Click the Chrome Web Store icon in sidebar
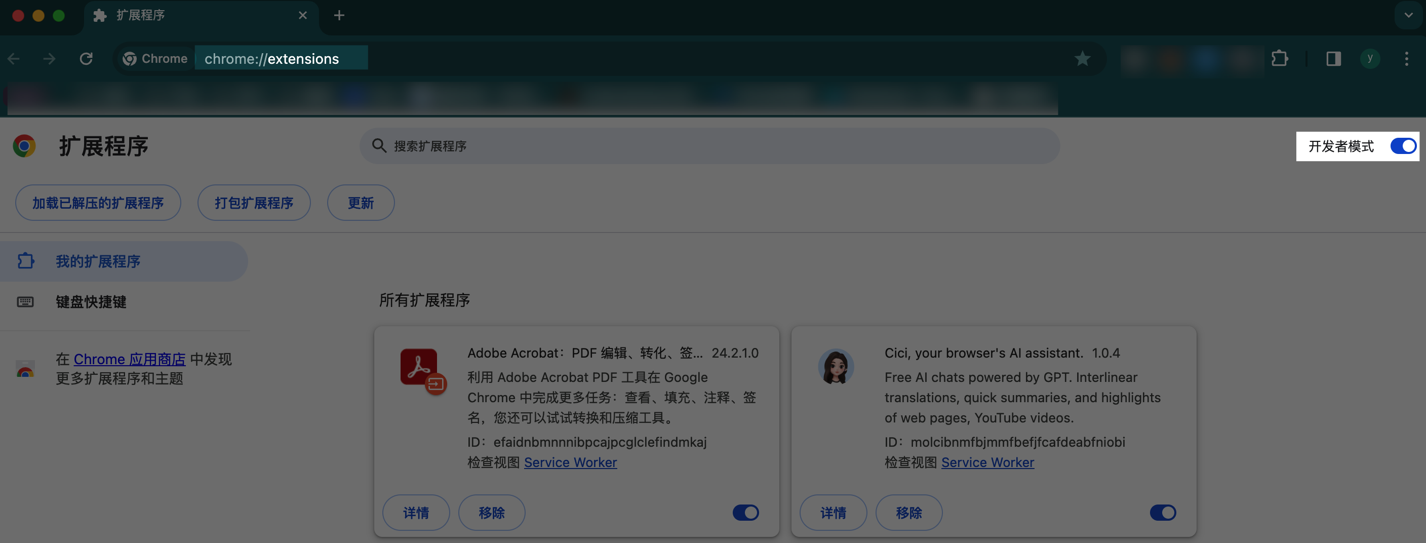 coord(25,369)
